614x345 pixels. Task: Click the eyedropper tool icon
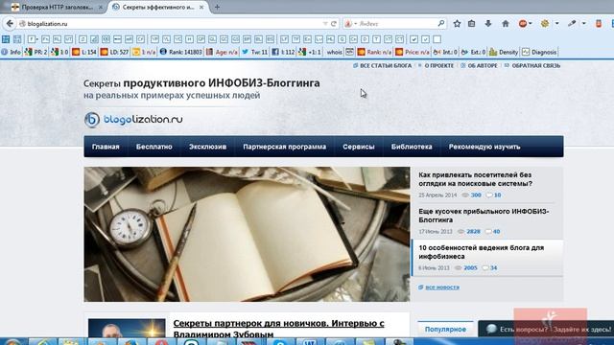572,23
